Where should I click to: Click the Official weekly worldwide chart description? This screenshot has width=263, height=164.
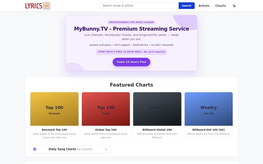click(157, 136)
